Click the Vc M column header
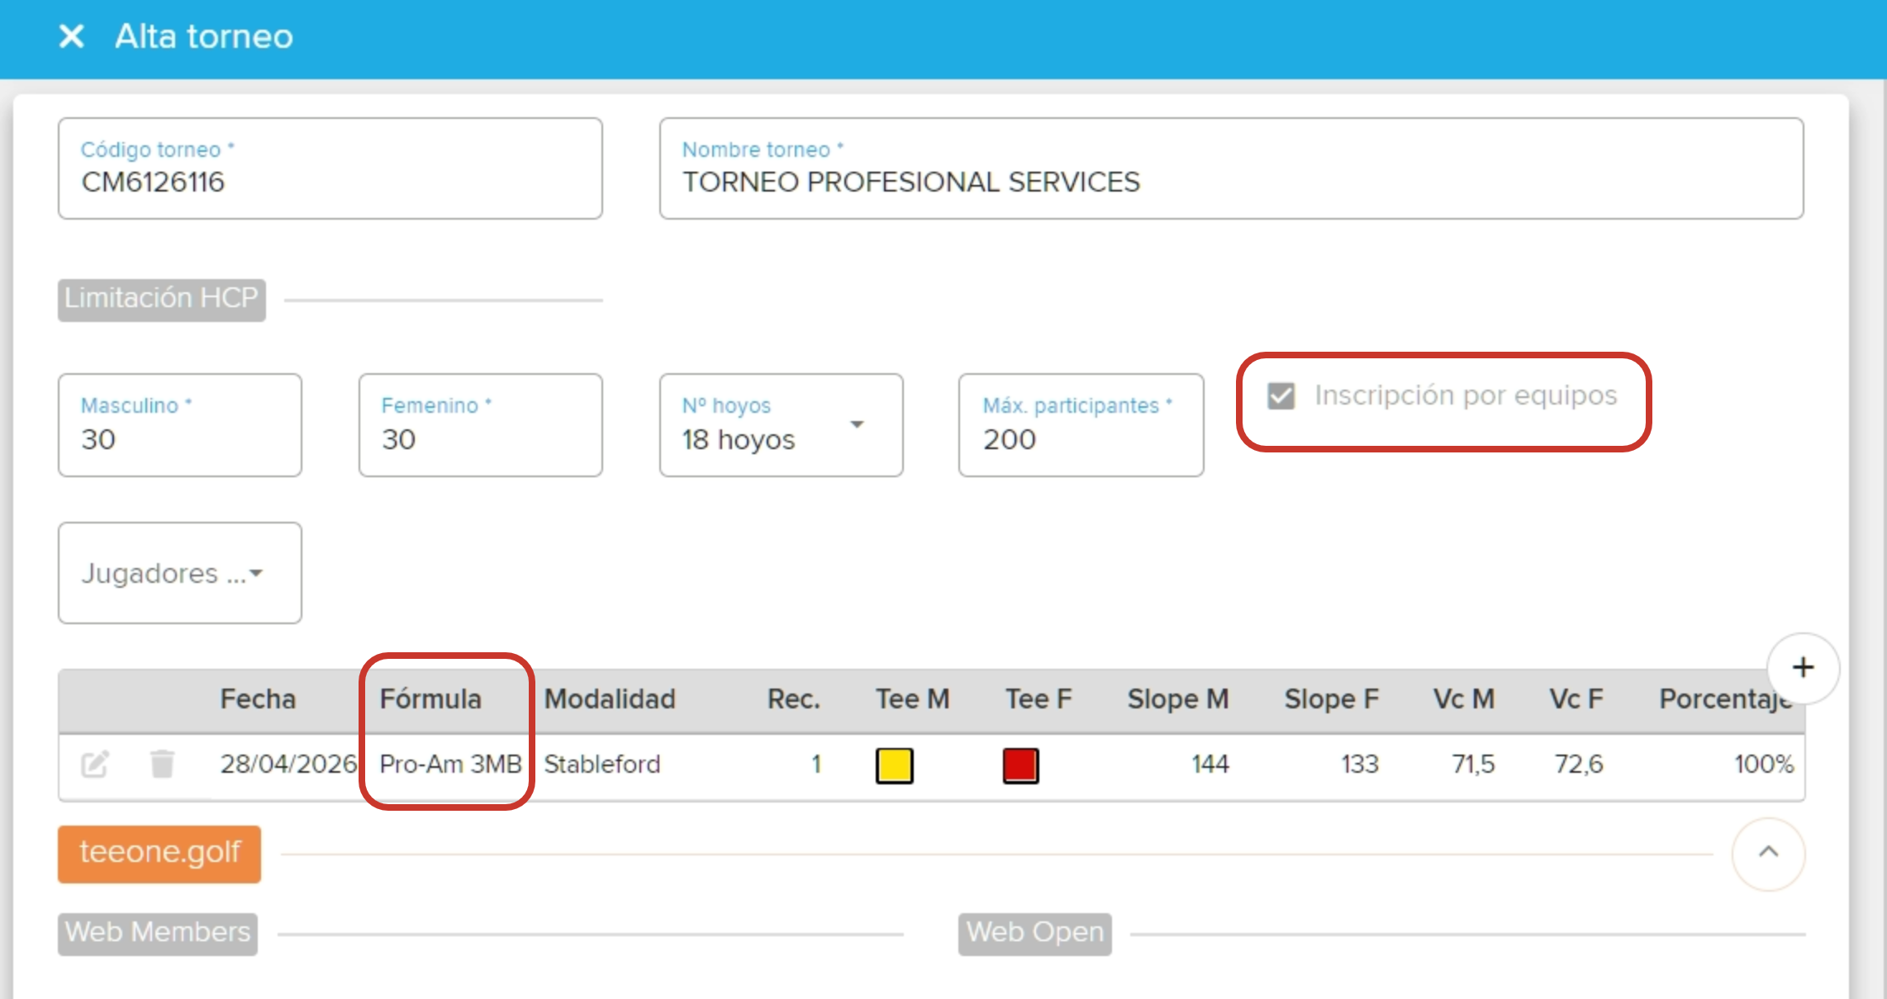 pos(1463,699)
